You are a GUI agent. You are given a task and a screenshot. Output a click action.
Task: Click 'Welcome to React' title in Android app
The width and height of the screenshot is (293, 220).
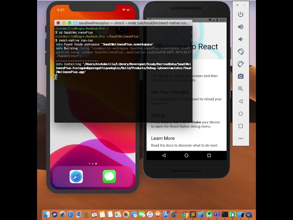click(x=186, y=47)
